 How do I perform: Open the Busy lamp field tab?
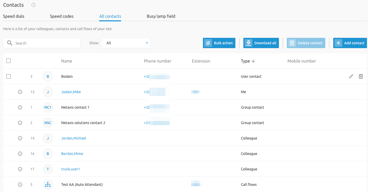[x=161, y=16]
